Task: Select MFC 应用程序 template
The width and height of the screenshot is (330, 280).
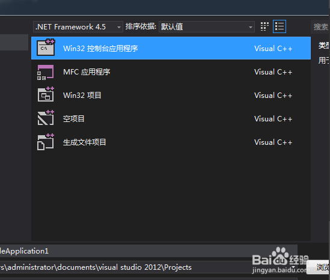Action: 171,72
